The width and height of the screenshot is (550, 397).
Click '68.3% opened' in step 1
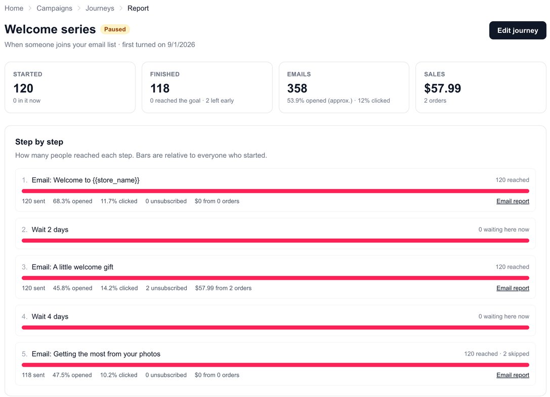tap(73, 201)
